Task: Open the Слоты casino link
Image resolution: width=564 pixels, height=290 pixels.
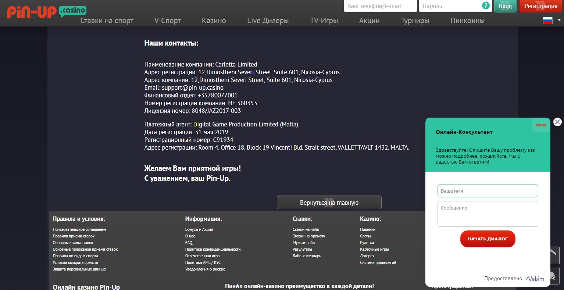Action: pos(365,236)
